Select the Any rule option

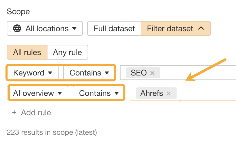pos(67,52)
